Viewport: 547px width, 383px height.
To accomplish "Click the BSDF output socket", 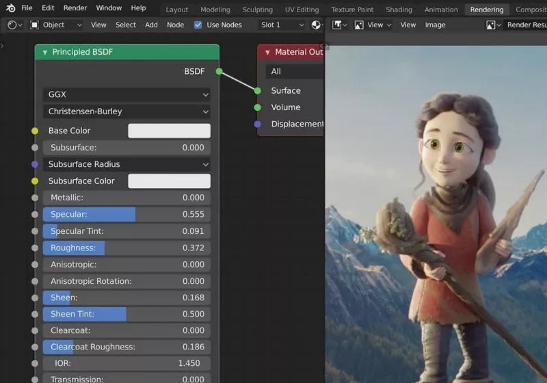I will [x=219, y=71].
